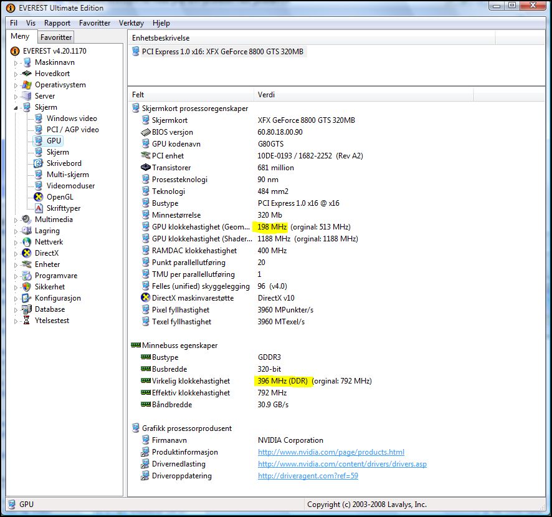This screenshot has width=552, height=517.
Task: Expand the Multimedia tree node
Action: pyautogui.click(x=16, y=220)
